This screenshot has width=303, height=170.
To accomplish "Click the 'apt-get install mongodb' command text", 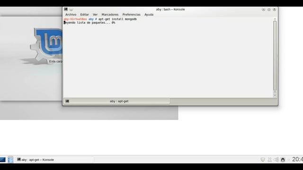I will coord(117,19).
